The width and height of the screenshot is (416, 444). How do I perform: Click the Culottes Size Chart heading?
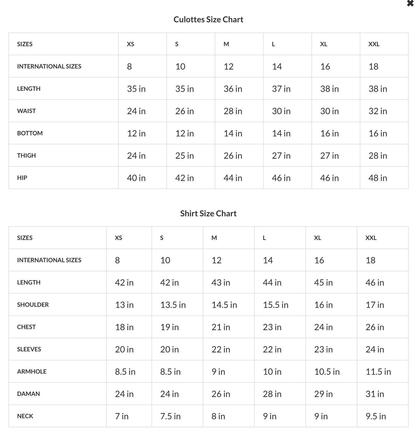point(208,20)
